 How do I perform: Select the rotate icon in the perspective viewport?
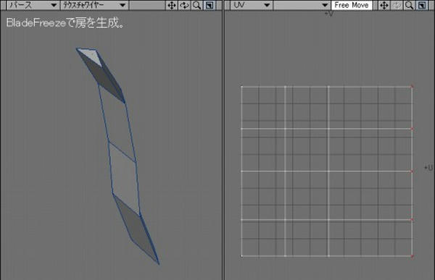tap(184, 5)
